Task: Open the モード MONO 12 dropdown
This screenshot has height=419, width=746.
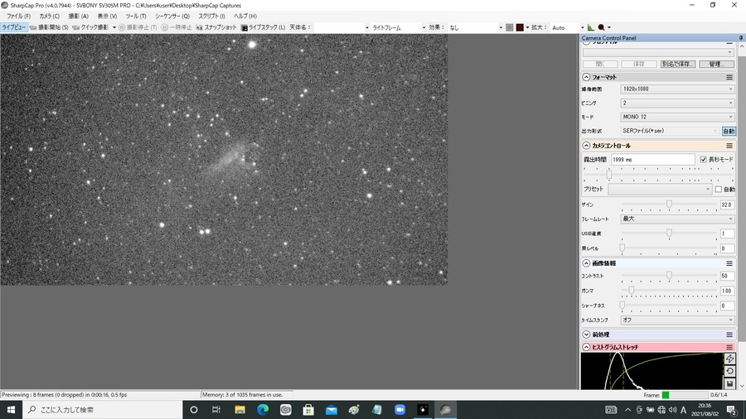Action: [677, 117]
